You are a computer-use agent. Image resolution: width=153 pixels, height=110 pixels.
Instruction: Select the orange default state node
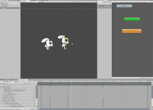pos(132,31)
